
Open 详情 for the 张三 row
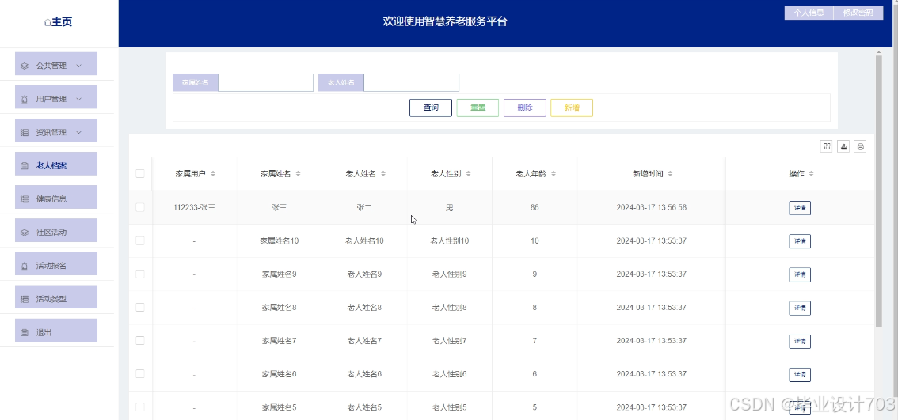pos(800,208)
